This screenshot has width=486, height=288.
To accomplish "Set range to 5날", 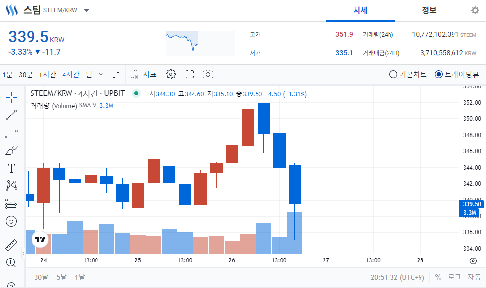I will click(x=62, y=277).
